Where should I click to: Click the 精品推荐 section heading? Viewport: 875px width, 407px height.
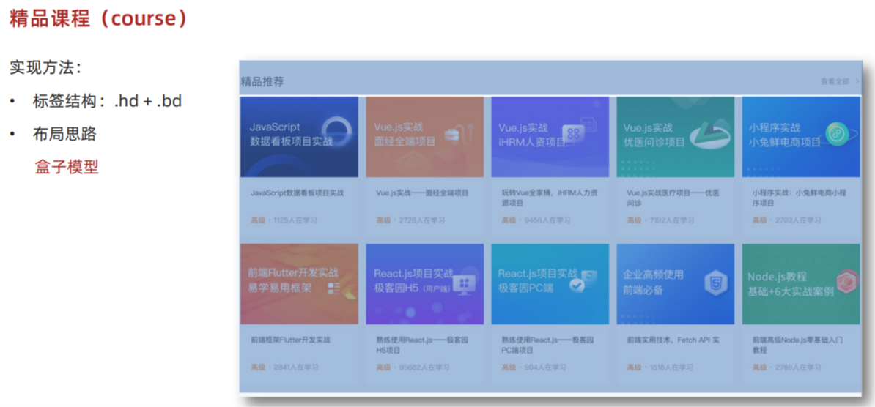click(262, 82)
